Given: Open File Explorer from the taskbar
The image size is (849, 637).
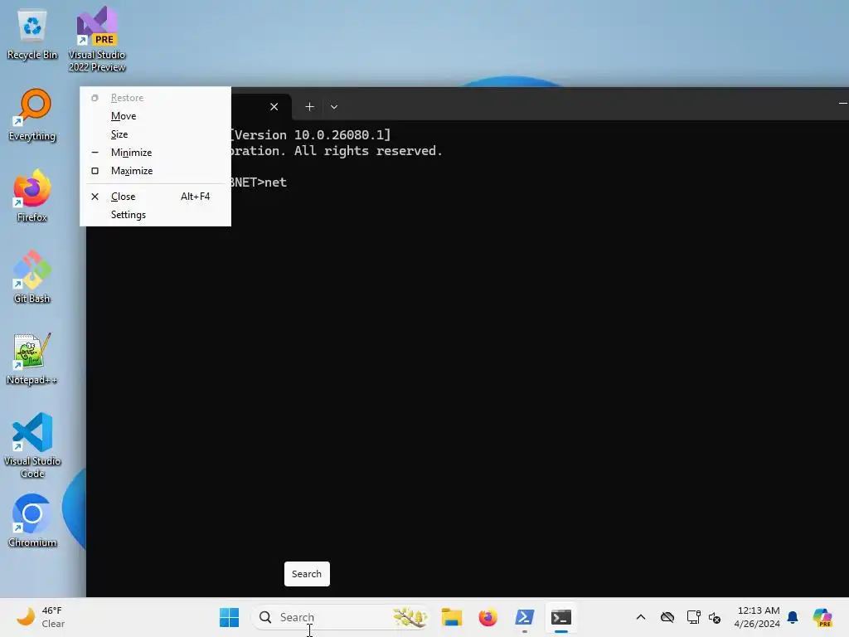Looking at the screenshot, I should pos(452,617).
